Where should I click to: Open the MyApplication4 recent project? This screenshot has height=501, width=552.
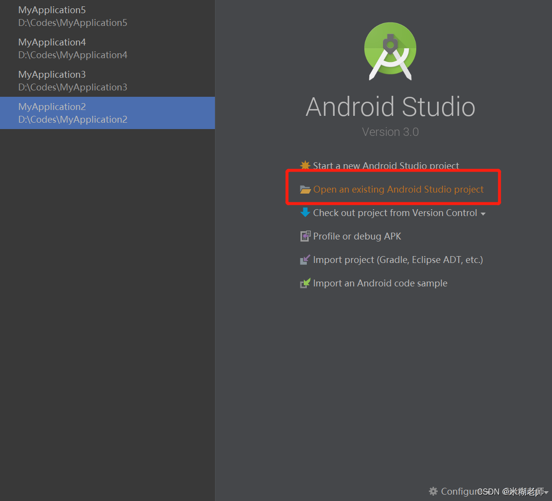pyautogui.click(x=107, y=48)
